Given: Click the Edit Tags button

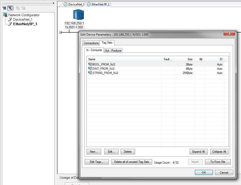Looking at the screenshot, I should click(96, 162).
